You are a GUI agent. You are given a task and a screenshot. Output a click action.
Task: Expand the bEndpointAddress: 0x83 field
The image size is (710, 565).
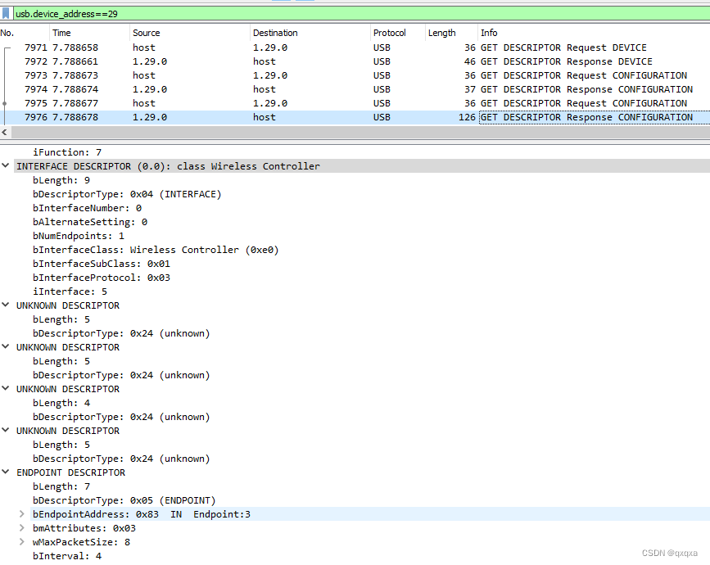coord(22,514)
